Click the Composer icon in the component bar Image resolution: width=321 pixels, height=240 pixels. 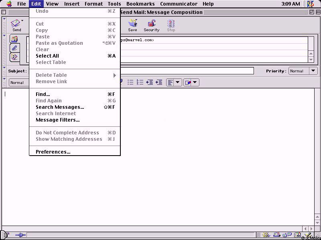coord(307,235)
